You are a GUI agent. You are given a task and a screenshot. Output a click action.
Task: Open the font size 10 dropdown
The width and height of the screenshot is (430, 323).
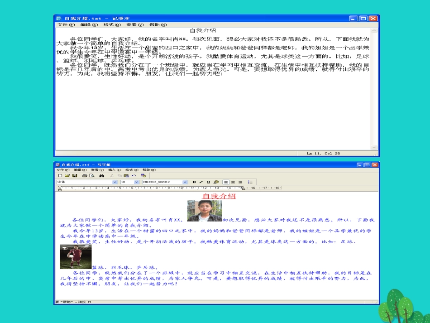136,182
